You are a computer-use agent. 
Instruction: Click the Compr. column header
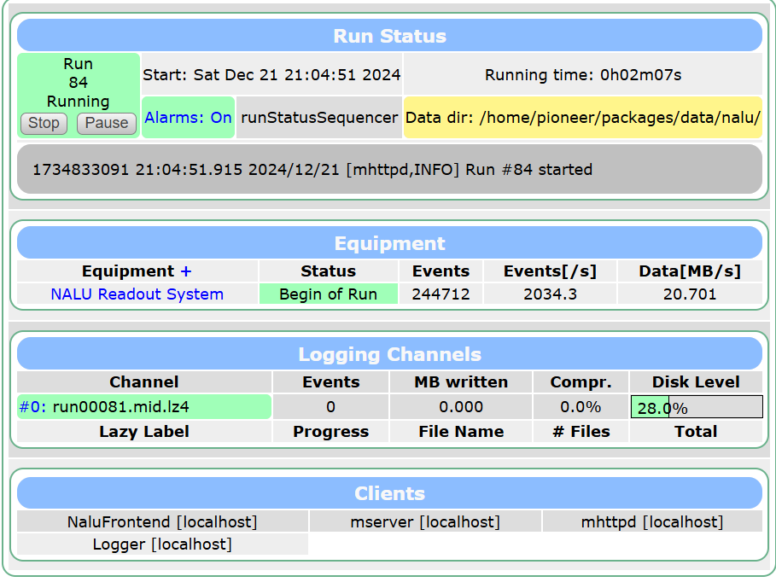coord(581,382)
